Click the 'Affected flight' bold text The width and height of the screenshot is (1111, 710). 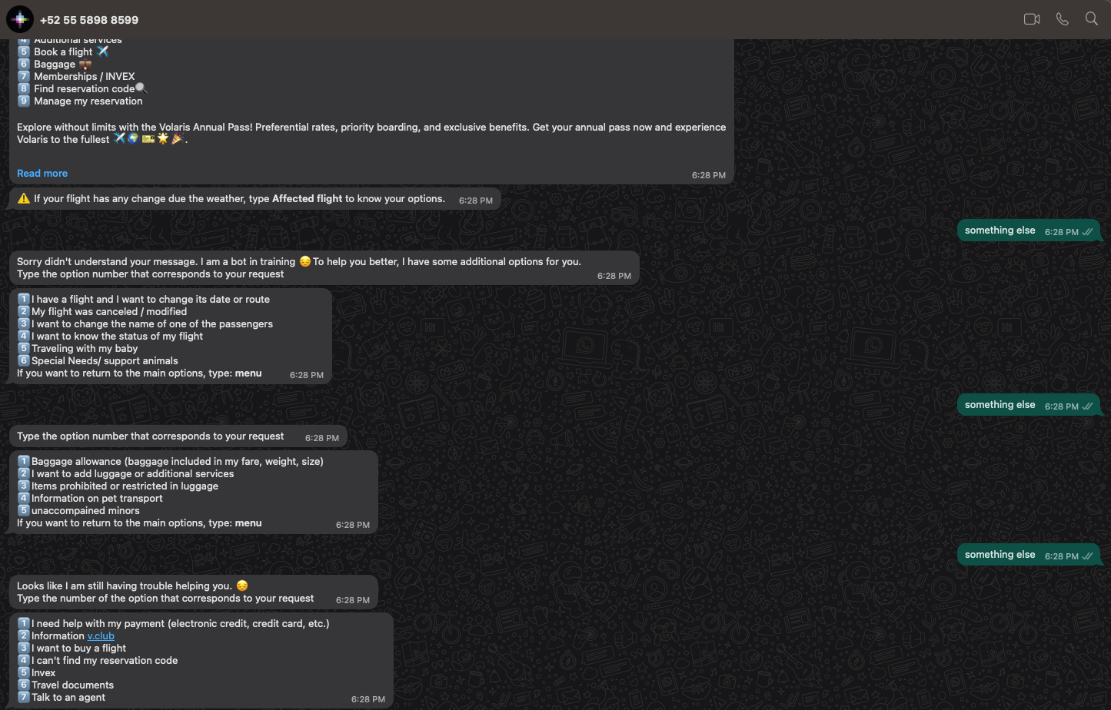pos(308,199)
